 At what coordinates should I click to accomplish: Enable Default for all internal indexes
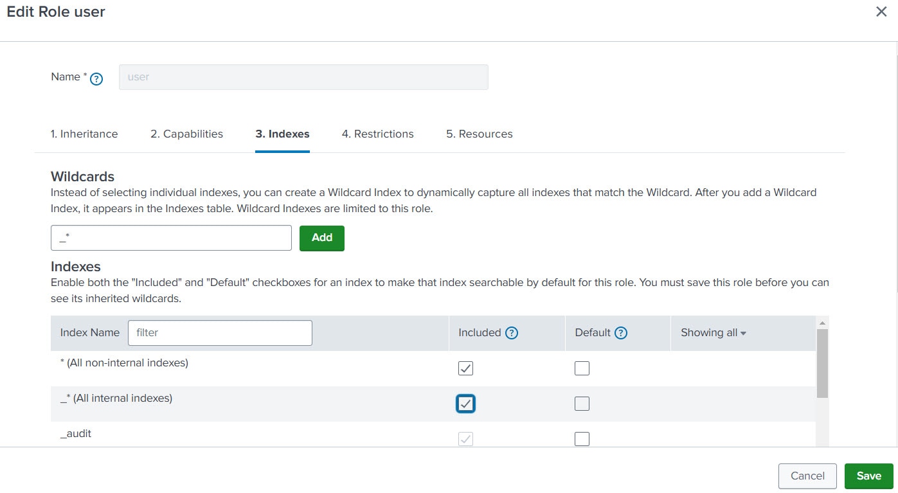pyautogui.click(x=582, y=404)
